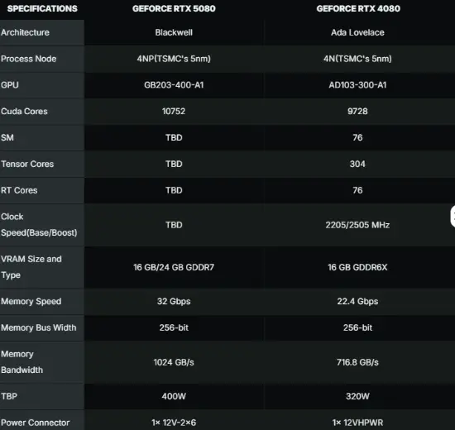
Task: Select the 1× 12VHPWR power connector cell
Action: coord(357,423)
